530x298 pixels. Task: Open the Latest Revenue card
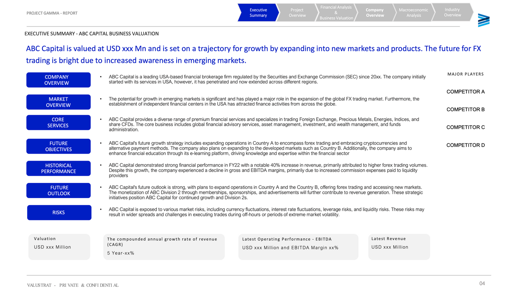coord(399,247)
